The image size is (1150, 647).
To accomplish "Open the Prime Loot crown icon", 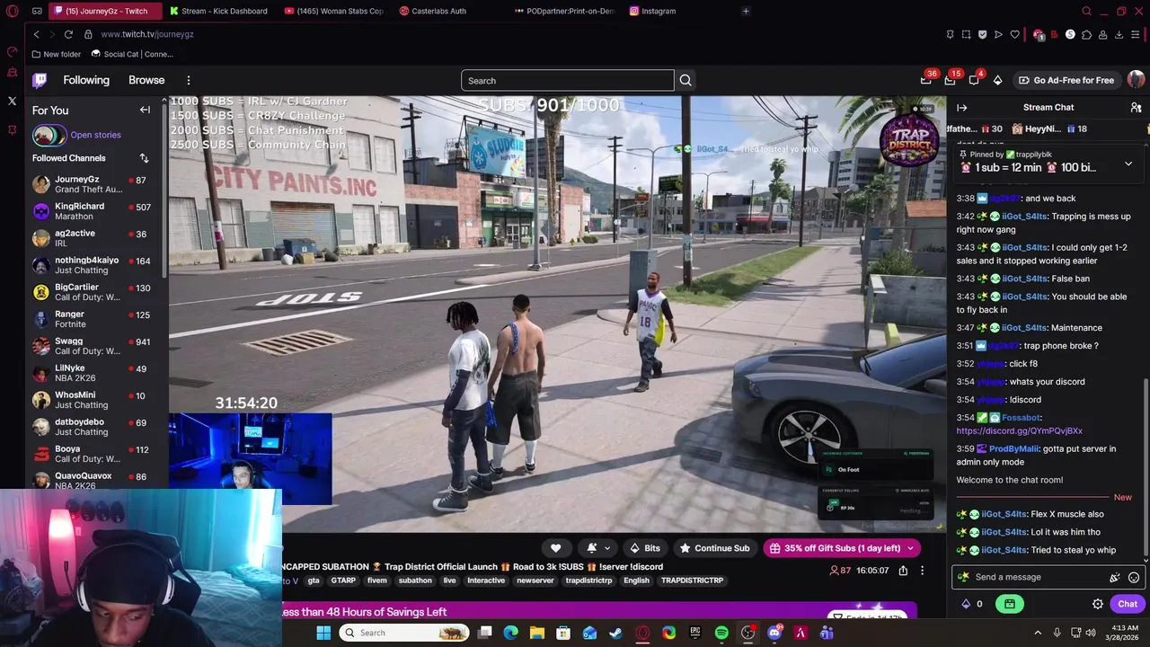I will point(925,80).
